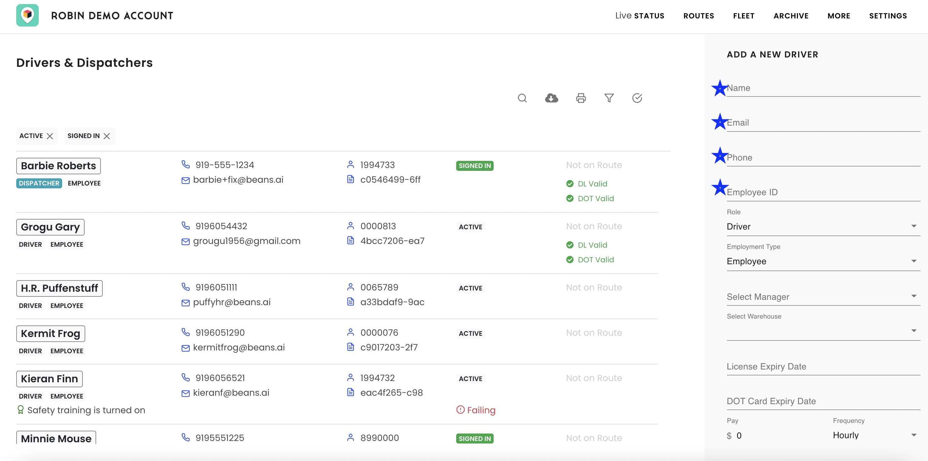
Task: Expand the Select Manager dropdown
Action: pyautogui.click(x=823, y=297)
